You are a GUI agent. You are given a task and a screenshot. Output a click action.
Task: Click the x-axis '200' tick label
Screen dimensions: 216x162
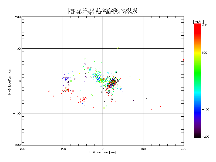(184, 149)
